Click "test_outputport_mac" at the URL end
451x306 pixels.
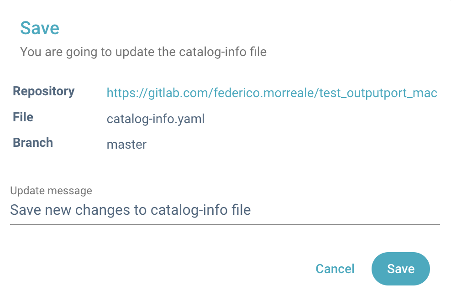pyautogui.click(x=378, y=93)
